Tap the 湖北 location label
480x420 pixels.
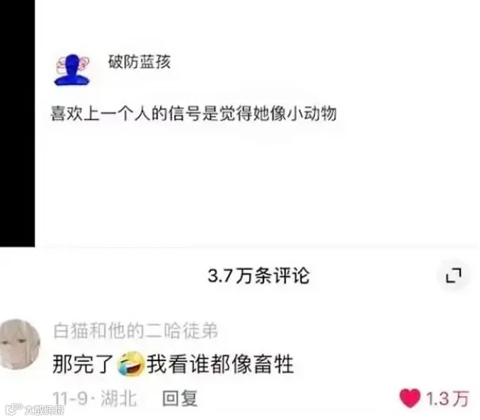[118, 399]
